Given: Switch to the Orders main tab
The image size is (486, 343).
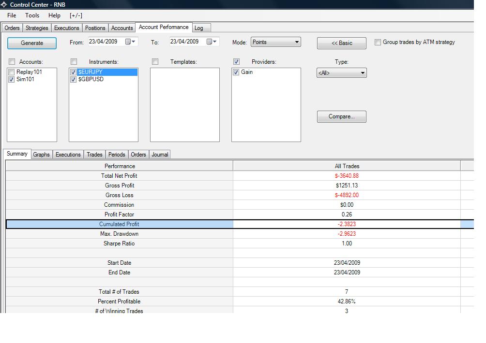Looking at the screenshot, I should tap(12, 28).
